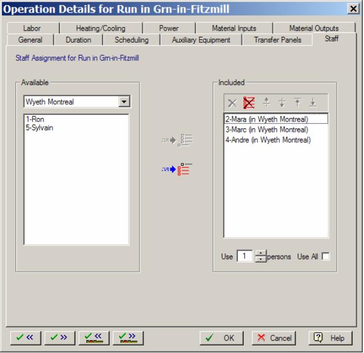The width and height of the screenshot is (364, 353).
Task: Click the red remove all staff icon
Action: (249, 103)
